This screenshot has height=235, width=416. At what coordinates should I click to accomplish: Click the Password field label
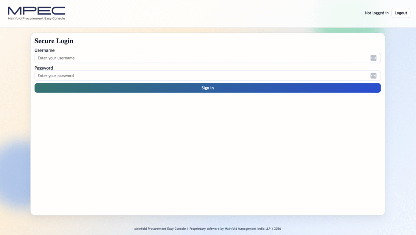pos(43,68)
